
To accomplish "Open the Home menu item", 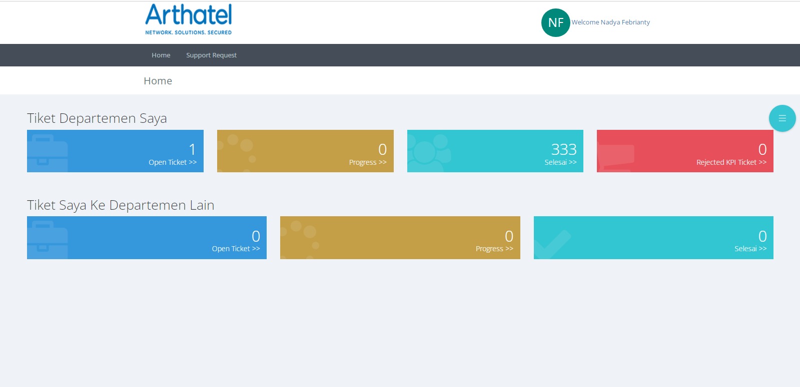I will (x=161, y=55).
